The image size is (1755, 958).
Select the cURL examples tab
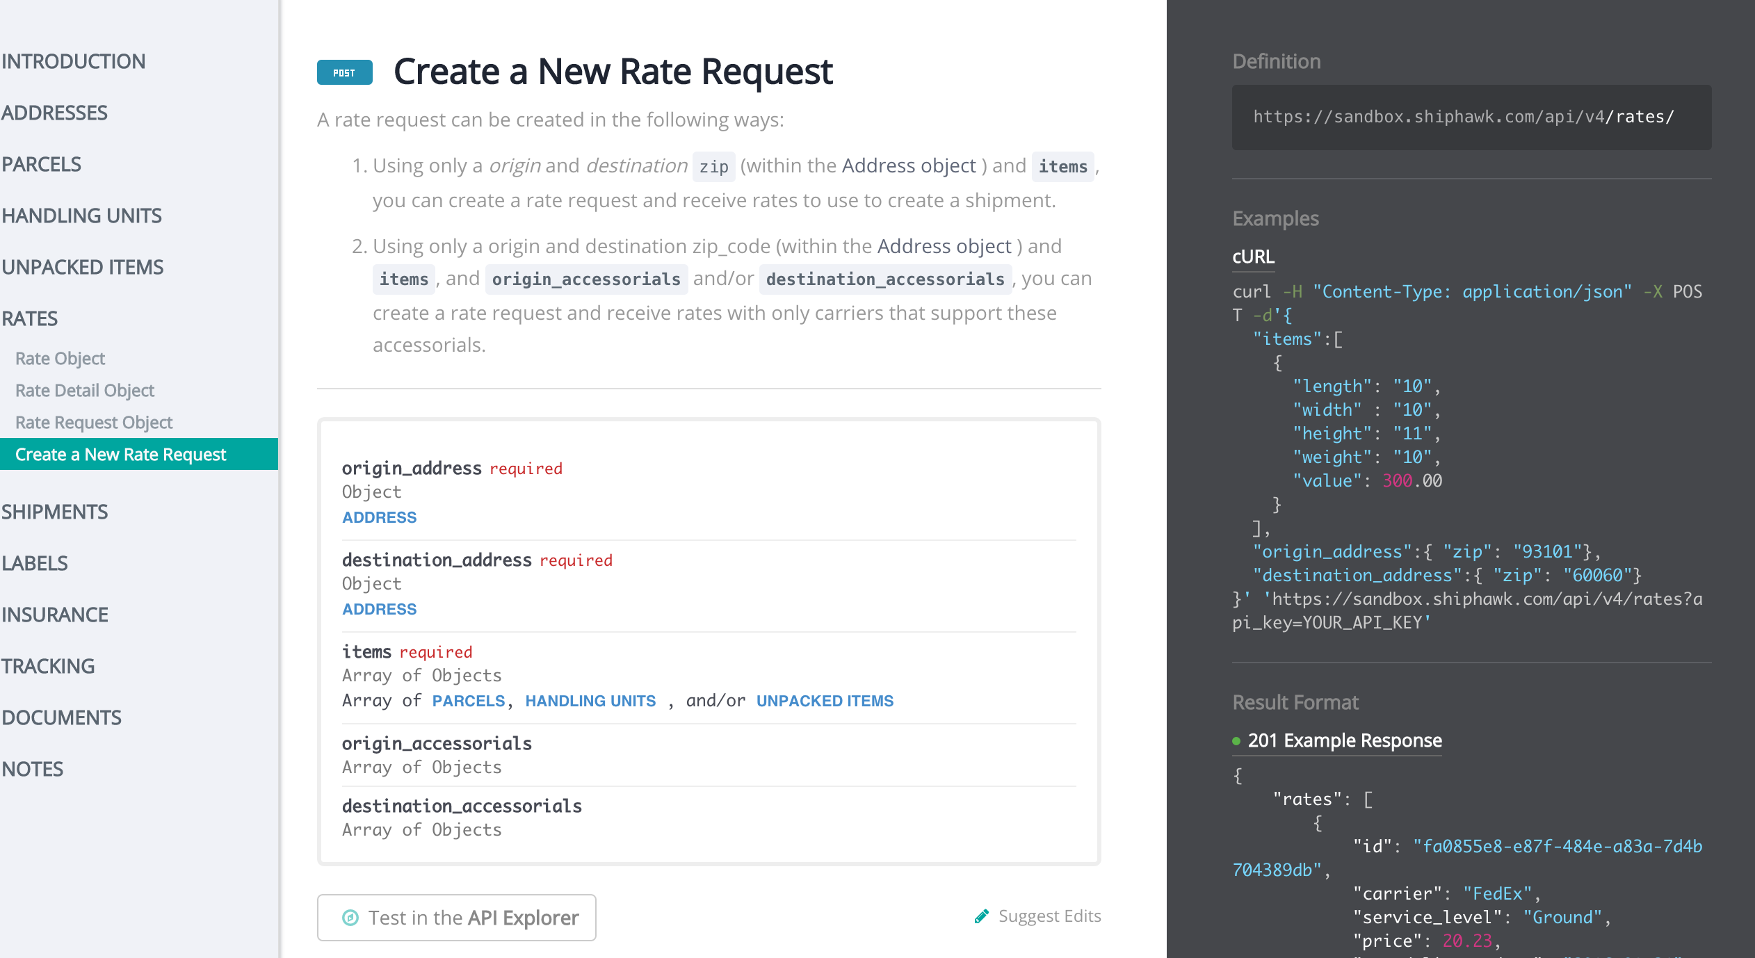pos(1253,257)
